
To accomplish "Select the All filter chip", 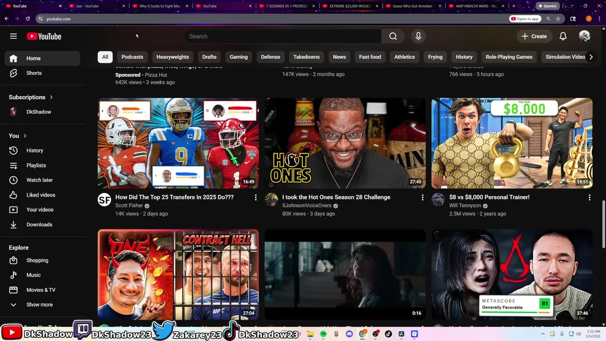I will 105,57.
